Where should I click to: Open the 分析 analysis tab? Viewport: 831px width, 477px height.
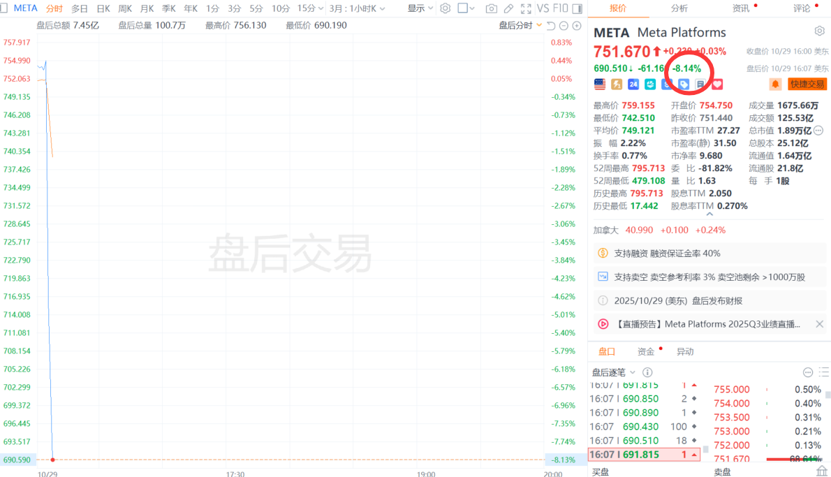click(679, 8)
